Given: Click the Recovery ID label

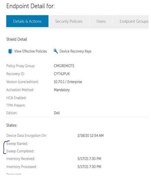Looking at the screenshot, I should 16,74.
